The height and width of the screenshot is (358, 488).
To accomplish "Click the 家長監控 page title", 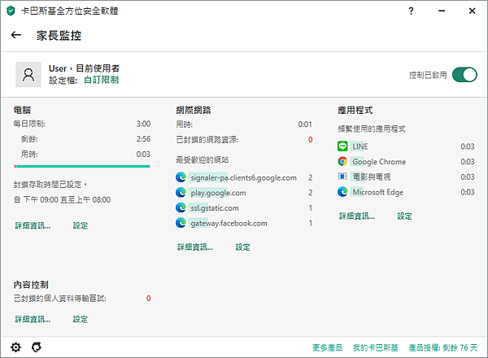I will click(x=59, y=36).
